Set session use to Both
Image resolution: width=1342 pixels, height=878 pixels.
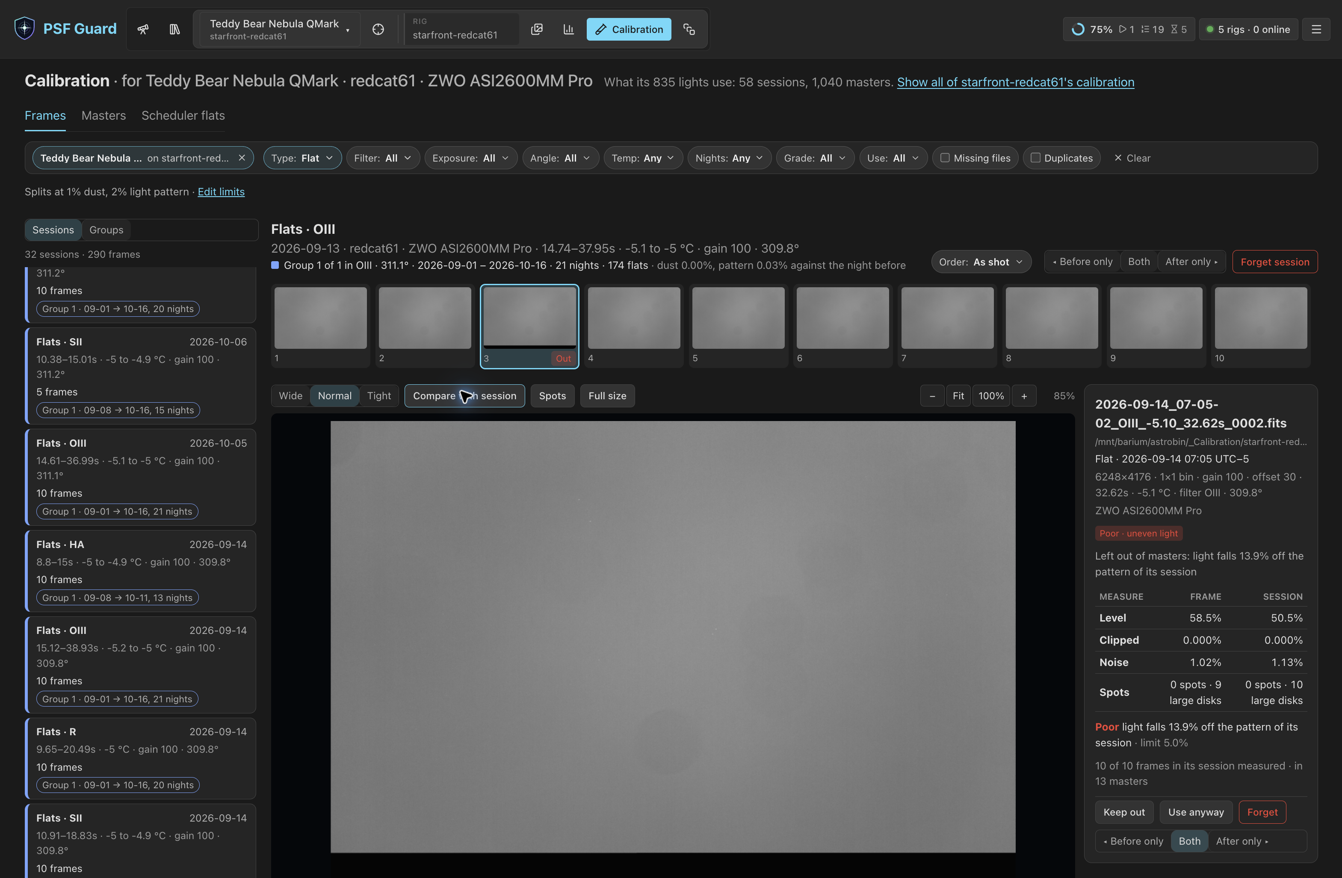tap(1139, 262)
